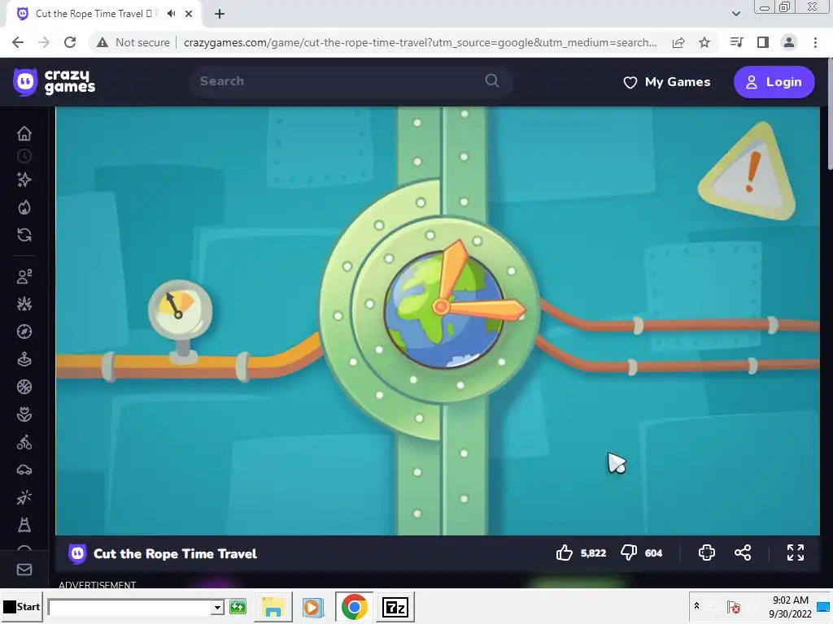Open Recently played clock icon
Screen dimensions: 833x624
coord(24,156)
